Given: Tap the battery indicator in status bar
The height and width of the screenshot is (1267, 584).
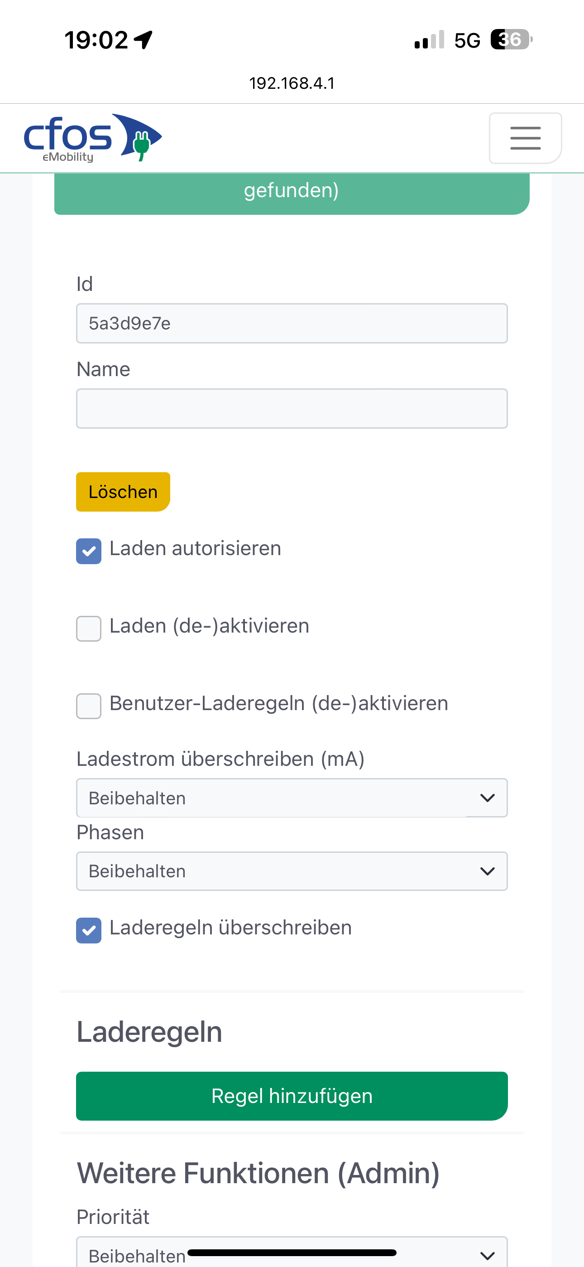Looking at the screenshot, I should pos(511,39).
